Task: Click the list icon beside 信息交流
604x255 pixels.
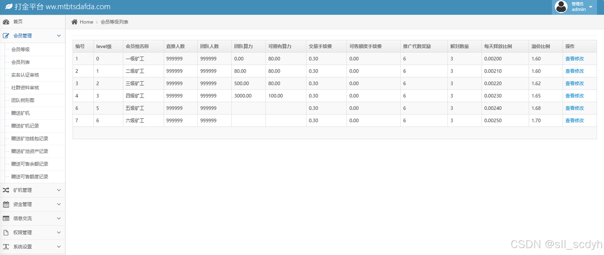Action: 6,219
